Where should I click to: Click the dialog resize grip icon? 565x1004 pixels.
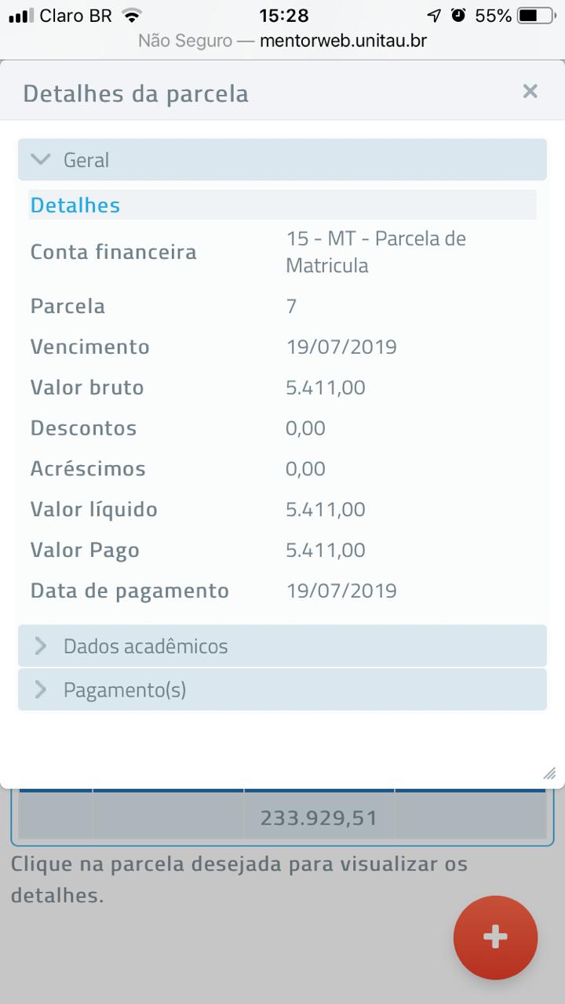click(549, 773)
